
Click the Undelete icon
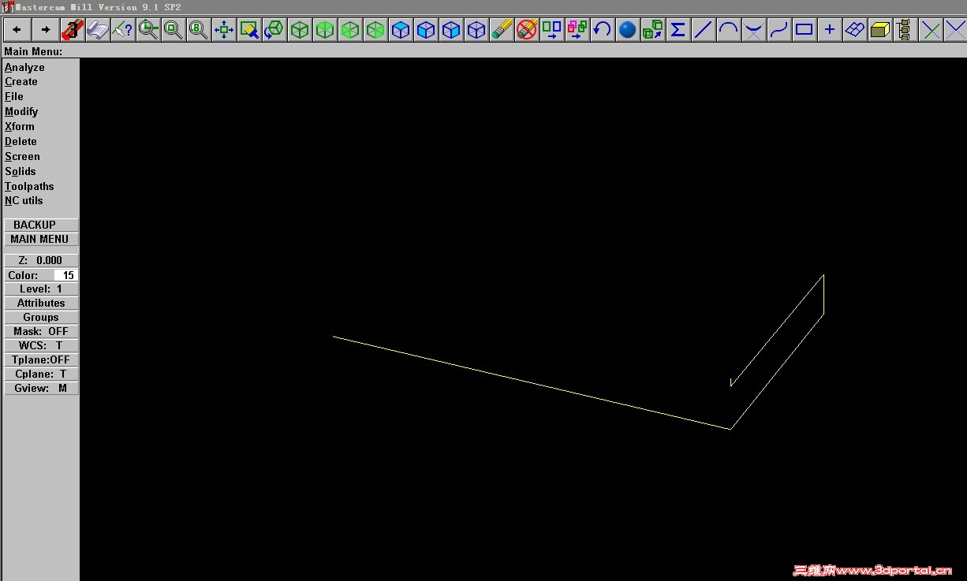pos(527,29)
